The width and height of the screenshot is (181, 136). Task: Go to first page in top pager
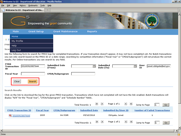pyautogui.click(x=97, y=104)
